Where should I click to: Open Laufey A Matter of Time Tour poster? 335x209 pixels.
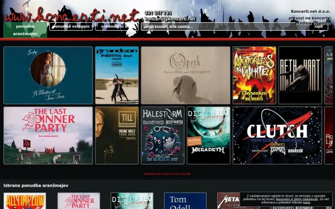(48, 75)
